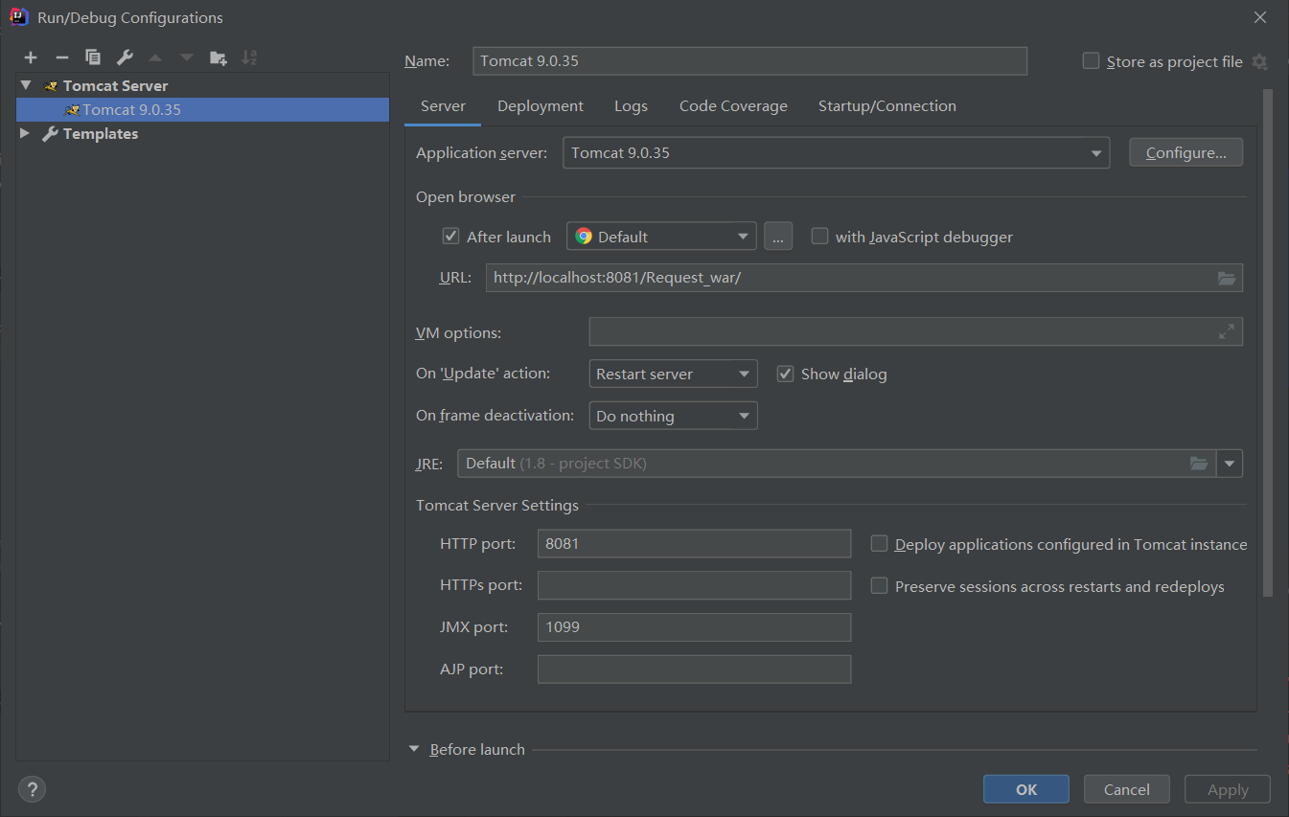Remove the selected Tomcat configuration
The image size is (1289, 817).
click(61, 57)
